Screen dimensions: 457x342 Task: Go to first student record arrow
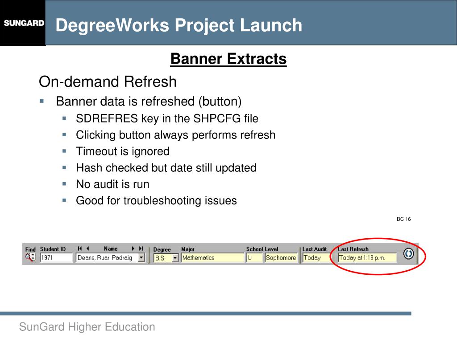(x=79, y=248)
